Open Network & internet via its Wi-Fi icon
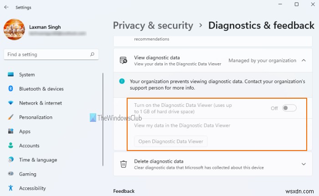The width and height of the screenshot is (319, 196). coord(10,103)
